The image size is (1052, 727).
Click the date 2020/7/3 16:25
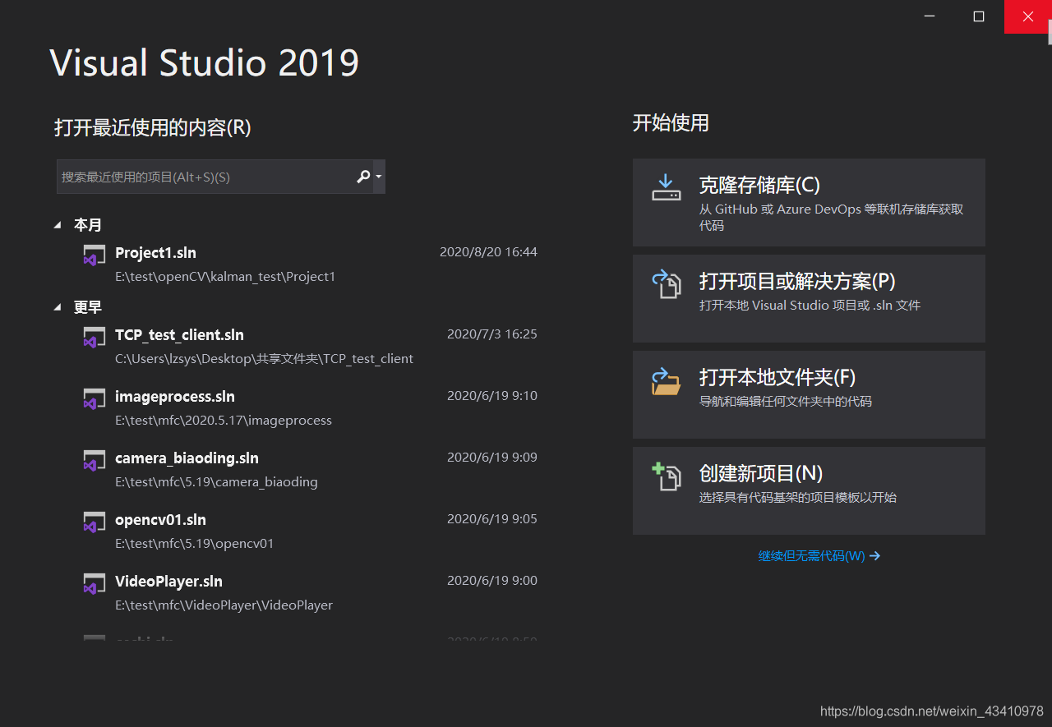(x=492, y=334)
